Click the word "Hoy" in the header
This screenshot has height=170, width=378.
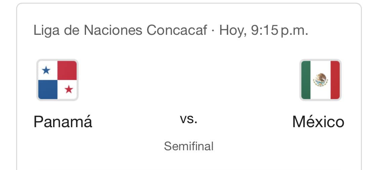pos(231,31)
